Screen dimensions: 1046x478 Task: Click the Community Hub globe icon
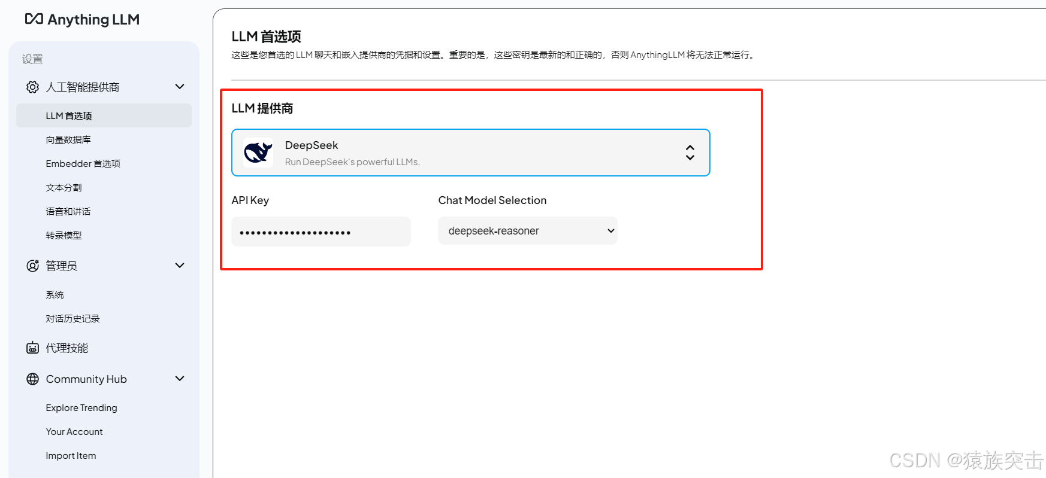pyautogui.click(x=32, y=379)
